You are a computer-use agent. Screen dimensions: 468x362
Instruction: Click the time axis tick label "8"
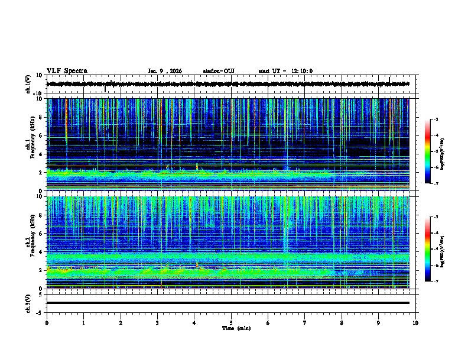[x=342, y=323]
